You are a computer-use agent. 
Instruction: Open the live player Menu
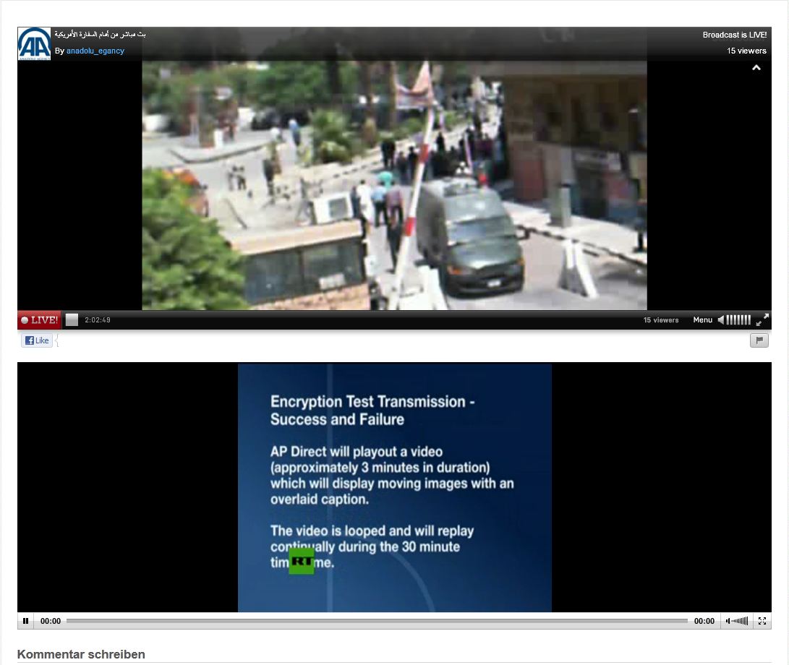(x=702, y=320)
